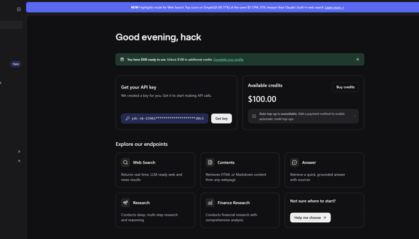Select the highlighted sidebar item
419x239 pixels.
tap(11, 25)
